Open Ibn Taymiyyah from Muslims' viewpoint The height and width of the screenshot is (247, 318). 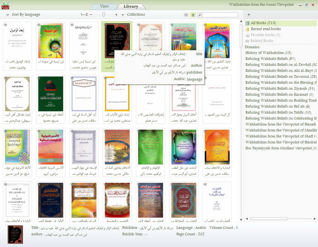(281, 148)
